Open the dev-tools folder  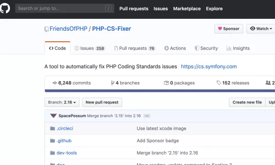[x=66, y=153]
